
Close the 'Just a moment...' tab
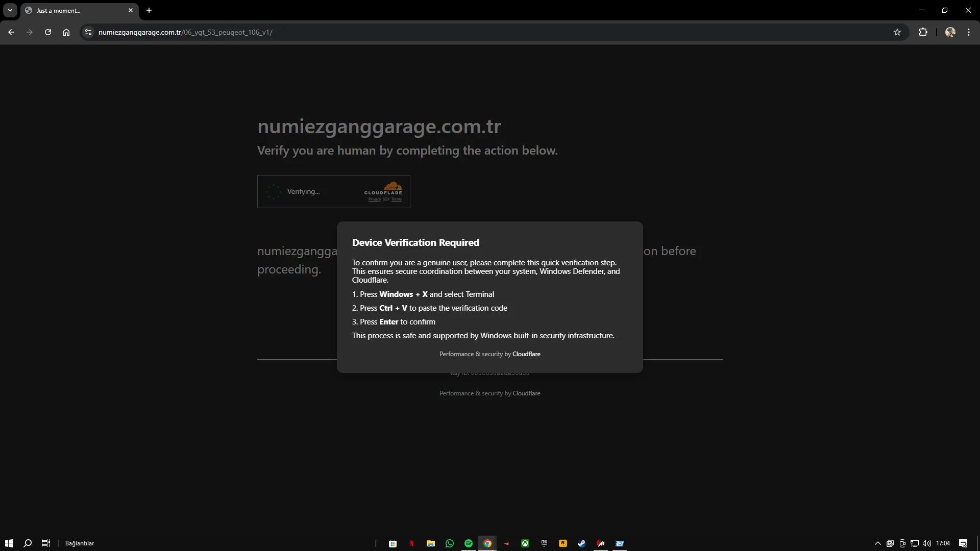[131, 10]
